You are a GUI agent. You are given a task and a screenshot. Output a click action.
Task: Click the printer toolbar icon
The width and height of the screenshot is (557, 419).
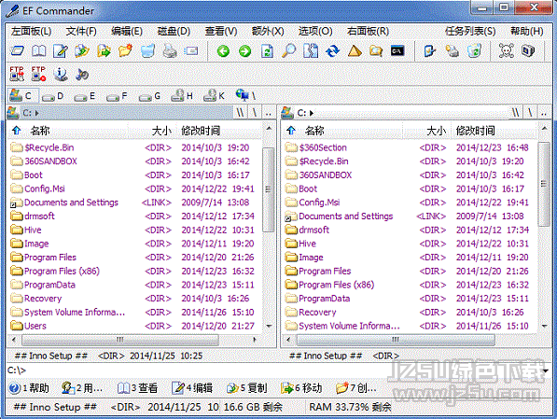pyautogui.click(x=170, y=51)
